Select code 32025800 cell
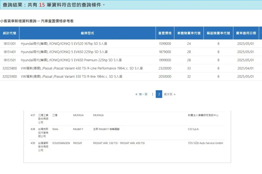 coord(9,68)
